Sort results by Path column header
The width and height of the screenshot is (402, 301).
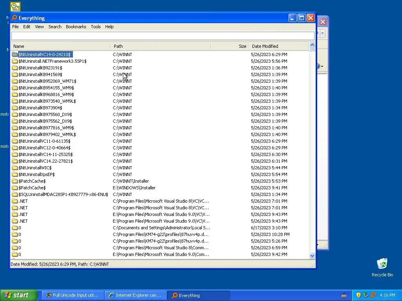click(x=161, y=46)
